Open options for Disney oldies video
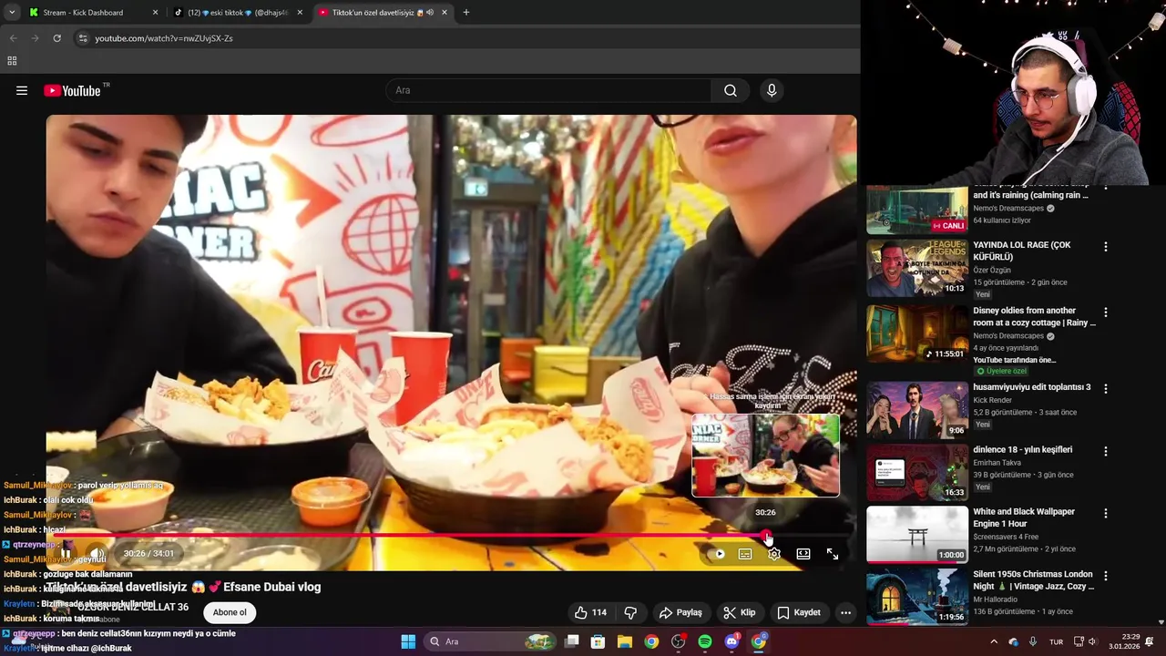The image size is (1166, 656). (1106, 313)
